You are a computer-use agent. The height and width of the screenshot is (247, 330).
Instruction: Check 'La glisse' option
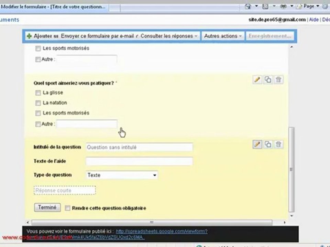coord(38,93)
